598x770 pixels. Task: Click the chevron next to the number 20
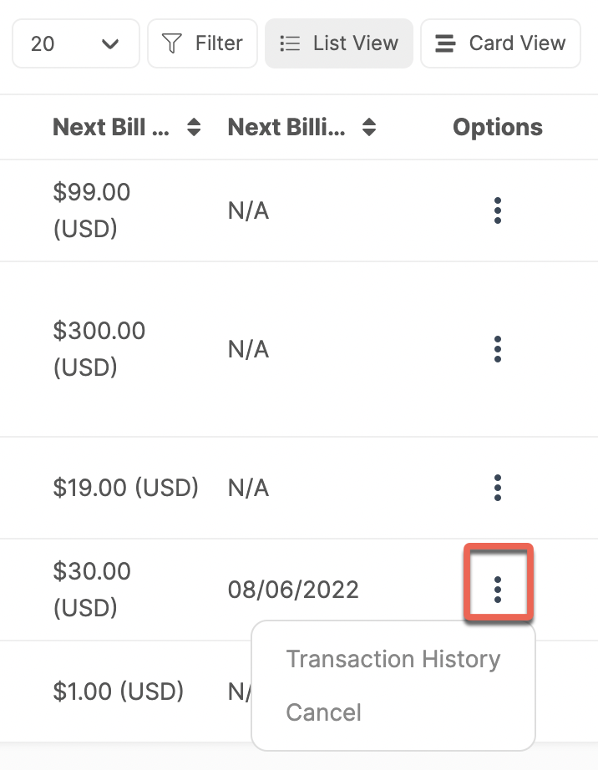coord(110,43)
